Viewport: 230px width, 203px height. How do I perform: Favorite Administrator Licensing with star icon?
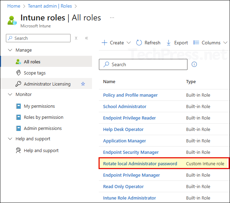(83, 84)
